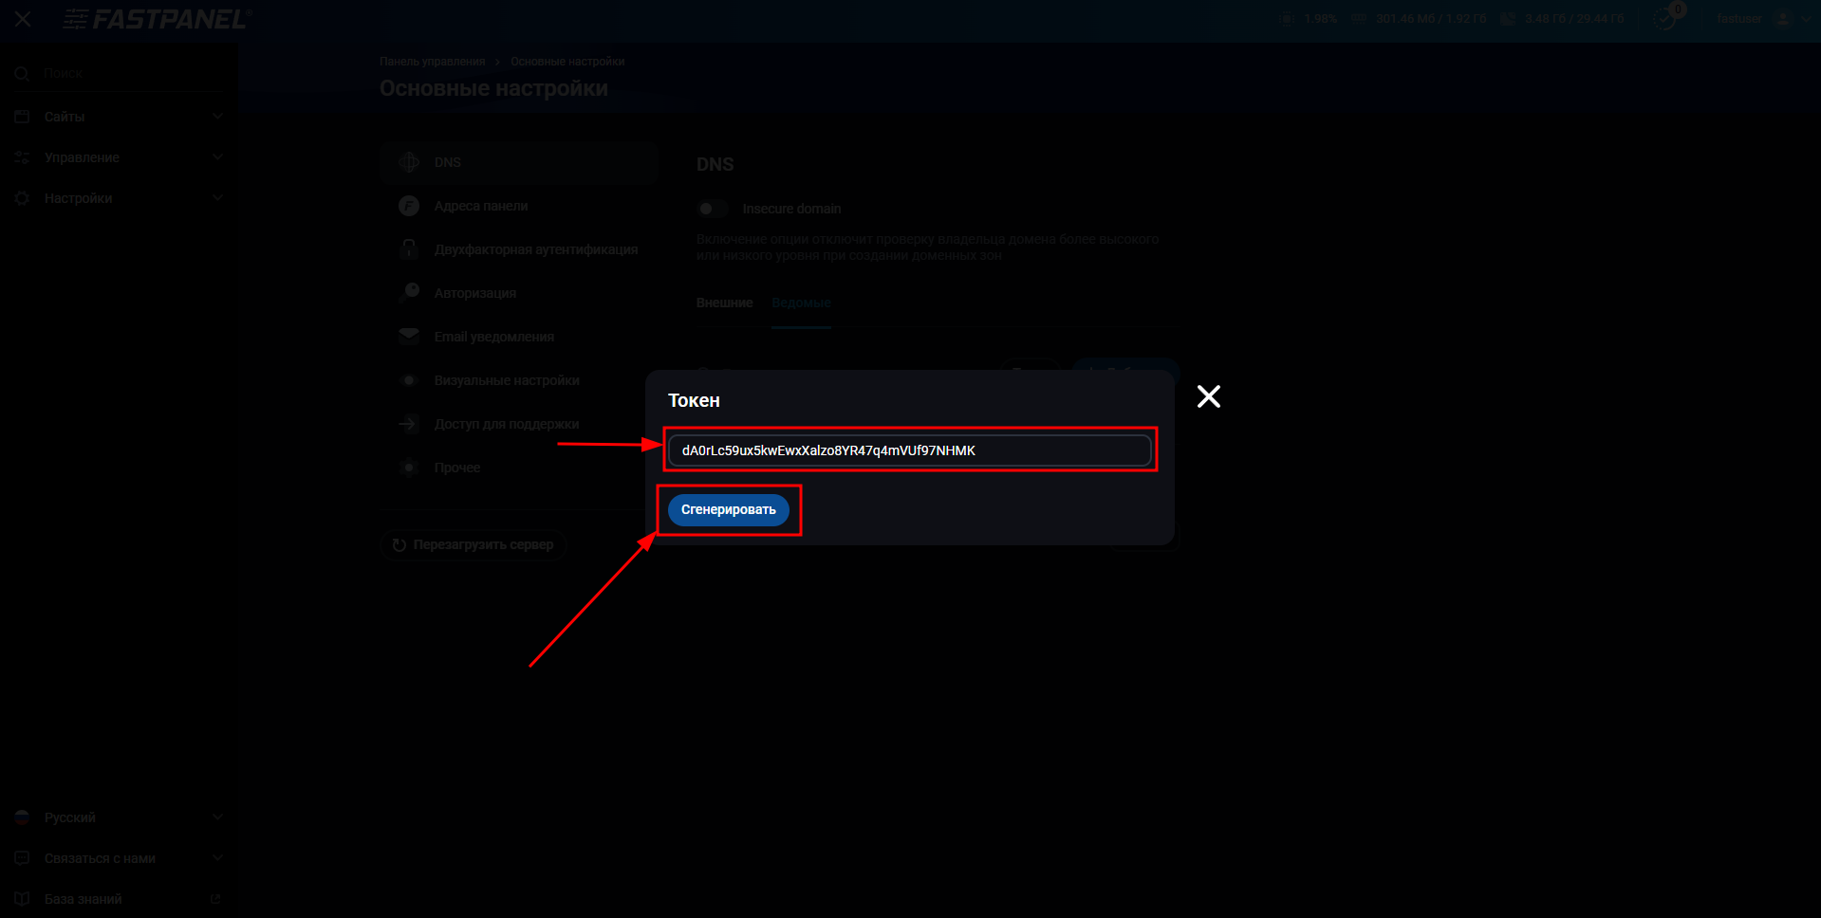Toggle the Insecure domain switch
Viewport: 1821px width, 918px height.
(712, 209)
